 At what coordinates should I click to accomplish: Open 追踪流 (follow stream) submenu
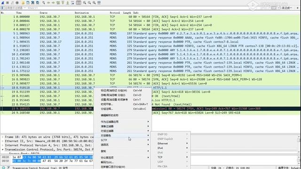(x=122, y=145)
